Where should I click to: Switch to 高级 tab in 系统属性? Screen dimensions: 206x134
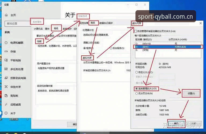(x=56, y=28)
